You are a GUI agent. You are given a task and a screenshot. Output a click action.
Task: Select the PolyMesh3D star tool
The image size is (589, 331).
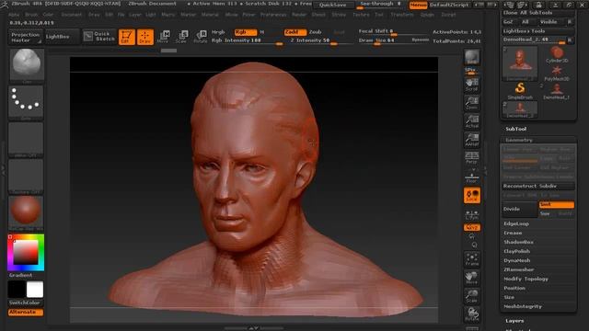tap(556, 74)
